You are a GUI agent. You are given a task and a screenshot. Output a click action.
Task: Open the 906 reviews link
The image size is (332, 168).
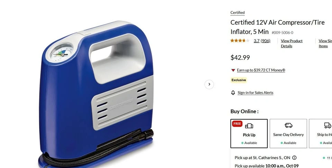pos(266,41)
